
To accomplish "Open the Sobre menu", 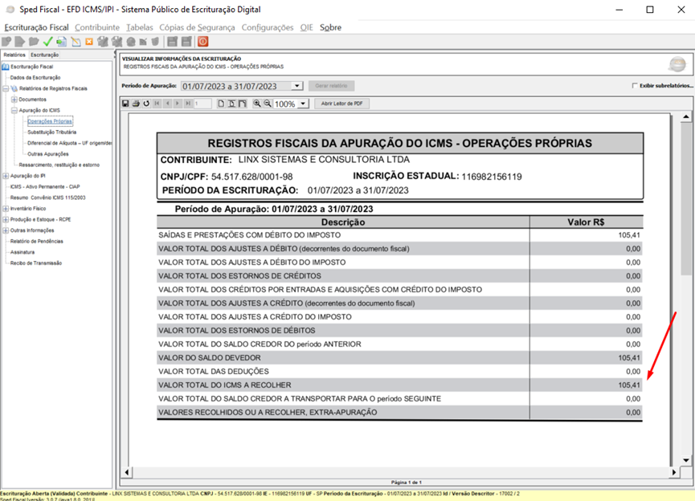I will point(331,27).
